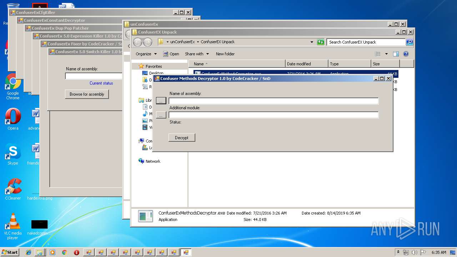Switch to the active Decryptor taskbar button
The width and height of the screenshot is (457, 257).
tap(186, 252)
